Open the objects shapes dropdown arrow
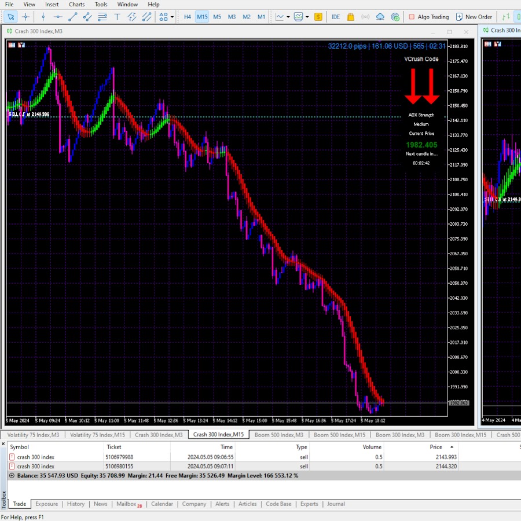The width and height of the screenshot is (521, 521). 172,17
